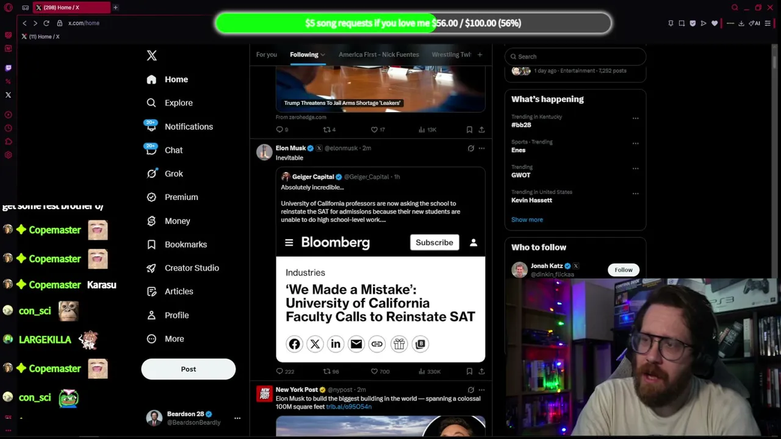
Task: Open Beardson 28 account menu dots
Action: [x=237, y=418]
